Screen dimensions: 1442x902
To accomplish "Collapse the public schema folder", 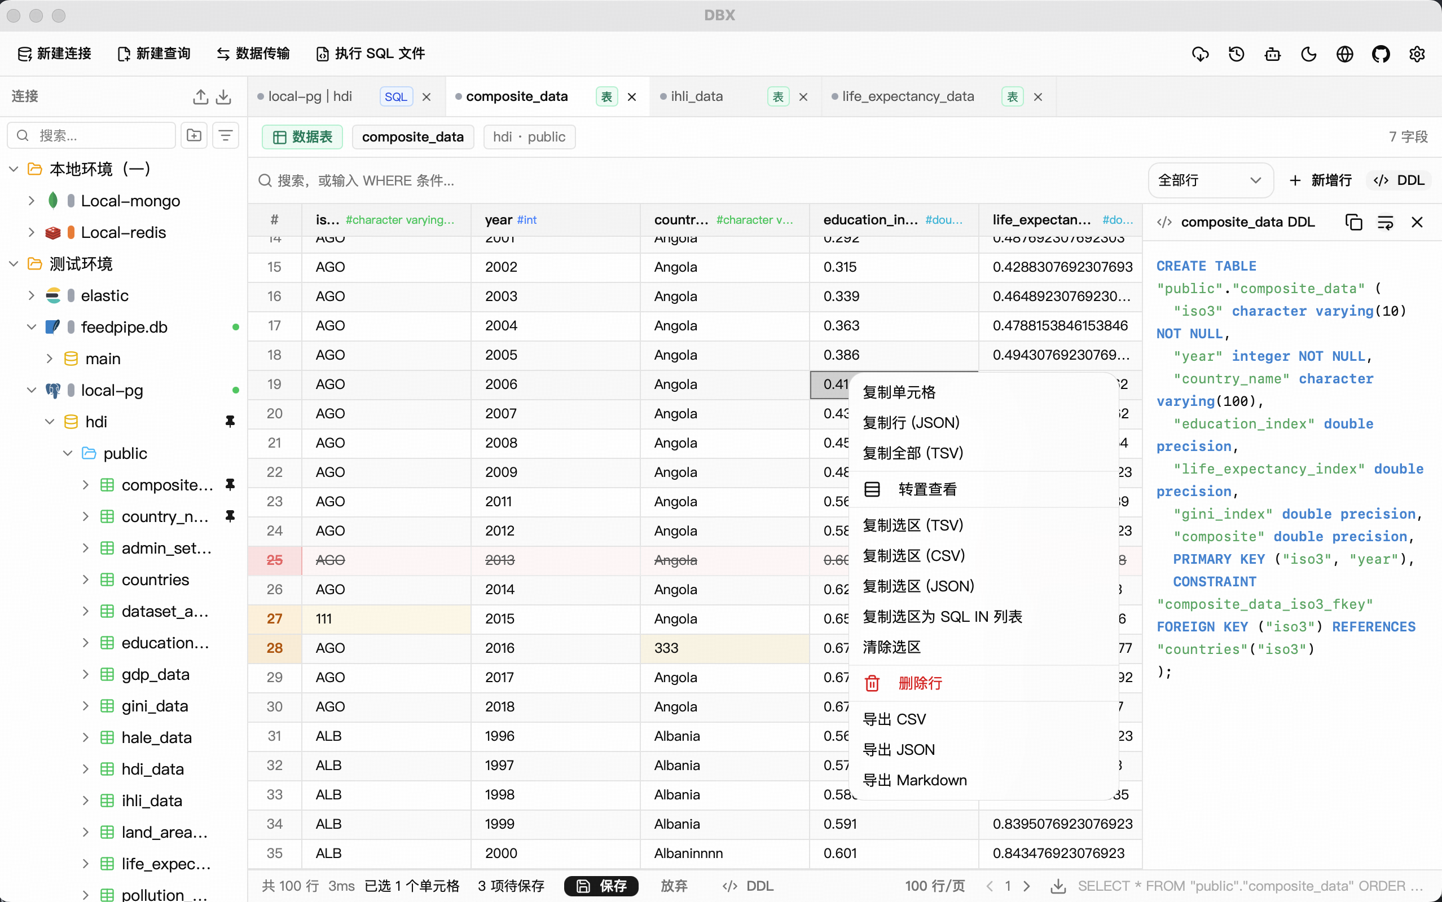I will tap(68, 453).
